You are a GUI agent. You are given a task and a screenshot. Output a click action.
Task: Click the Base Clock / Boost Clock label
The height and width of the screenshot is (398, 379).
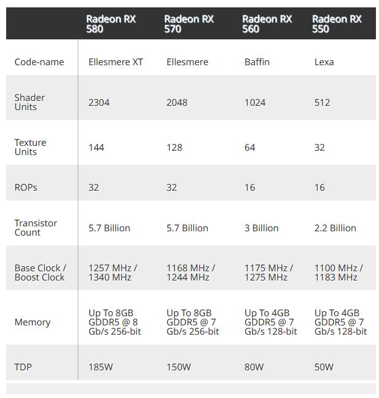(x=40, y=273)
